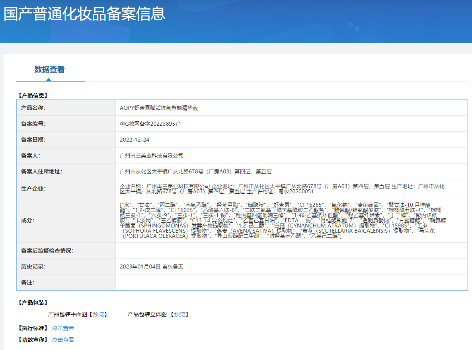Click the 【产品包装】 section heading
The width and height of the screenshot is (472, 350).
click(x=33, y=303)
